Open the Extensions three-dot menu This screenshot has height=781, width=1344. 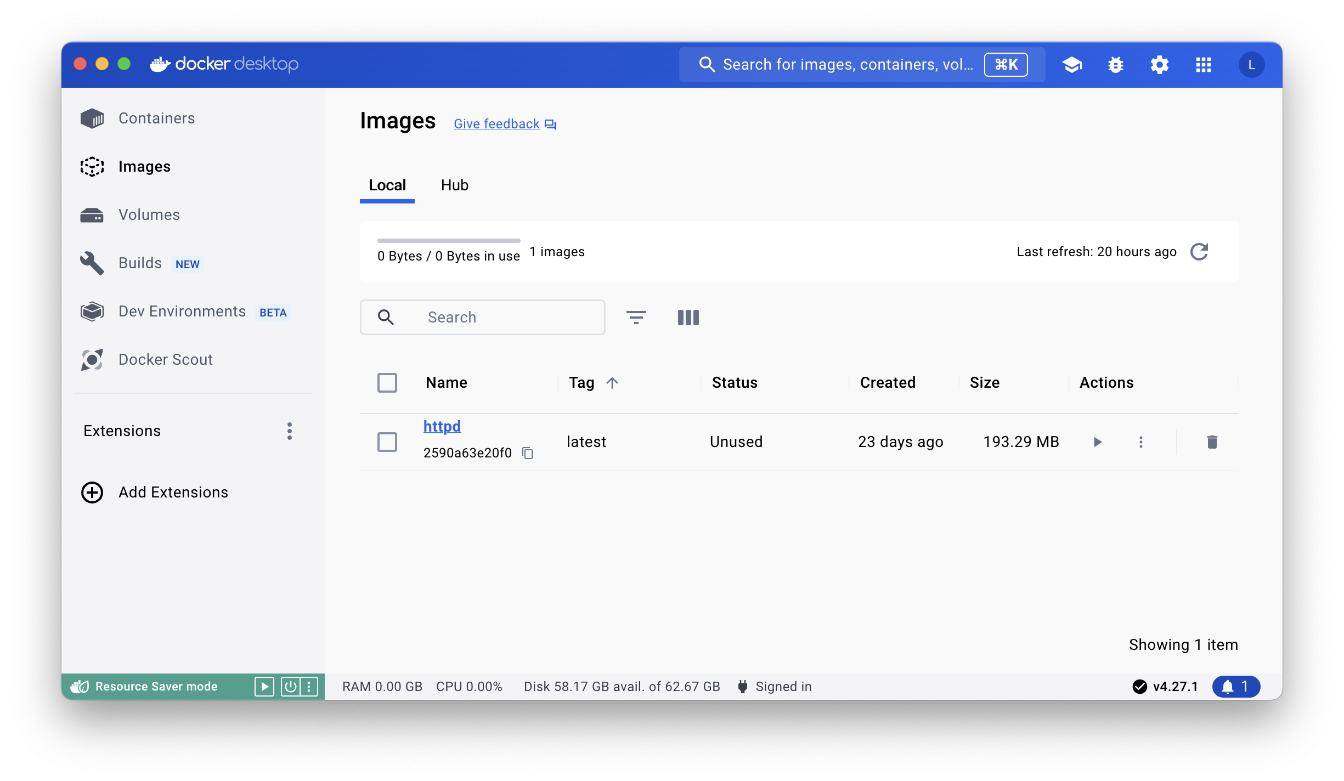pyautogui.click(x=290, y=431)
